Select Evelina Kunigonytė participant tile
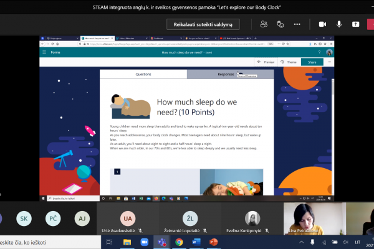Screen dimensions: 374x249 (252, 218)
